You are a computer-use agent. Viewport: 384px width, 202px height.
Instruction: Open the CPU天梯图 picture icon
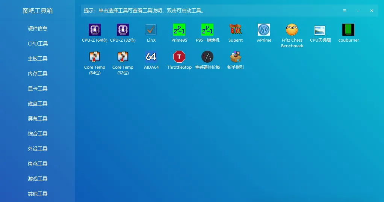tap(320, 30)
